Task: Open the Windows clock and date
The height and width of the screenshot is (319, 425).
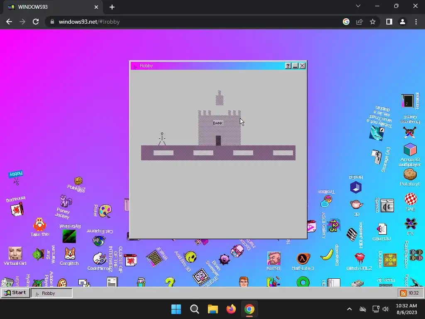Action: (x=406, y=309)
